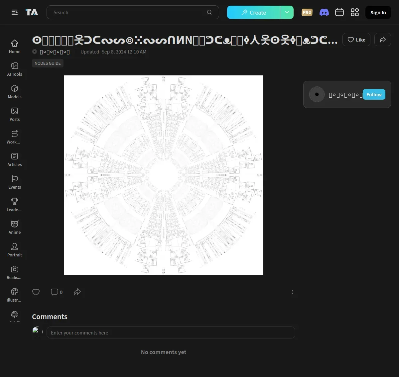Open Posts in the sidebar
The image size is (399, 377).
(x=15, y=115)
